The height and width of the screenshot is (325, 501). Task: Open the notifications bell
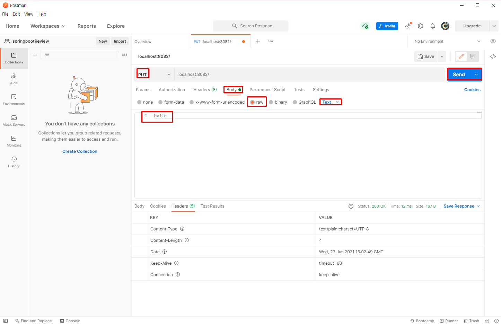pyautogui.click(x=433, y=26)
